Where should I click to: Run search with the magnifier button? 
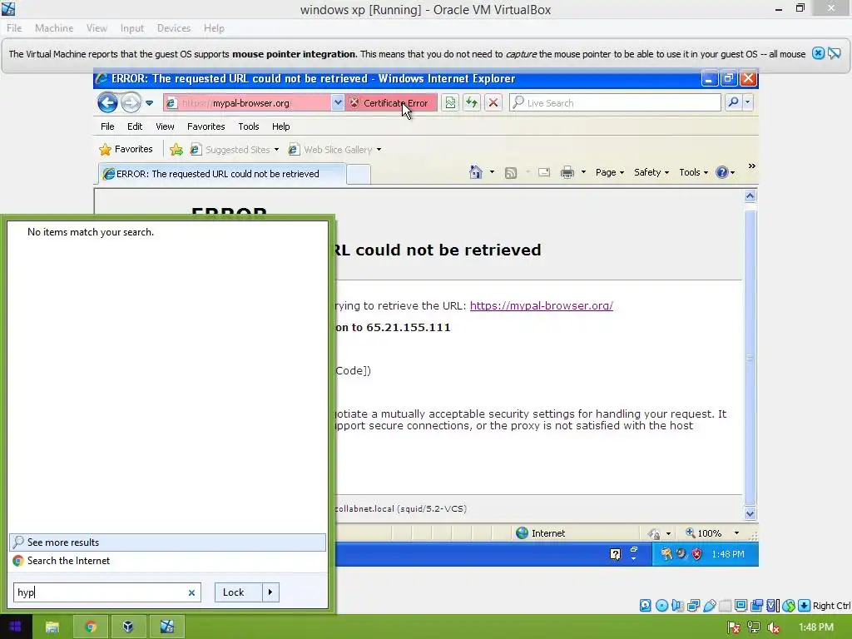click(733, 102)
